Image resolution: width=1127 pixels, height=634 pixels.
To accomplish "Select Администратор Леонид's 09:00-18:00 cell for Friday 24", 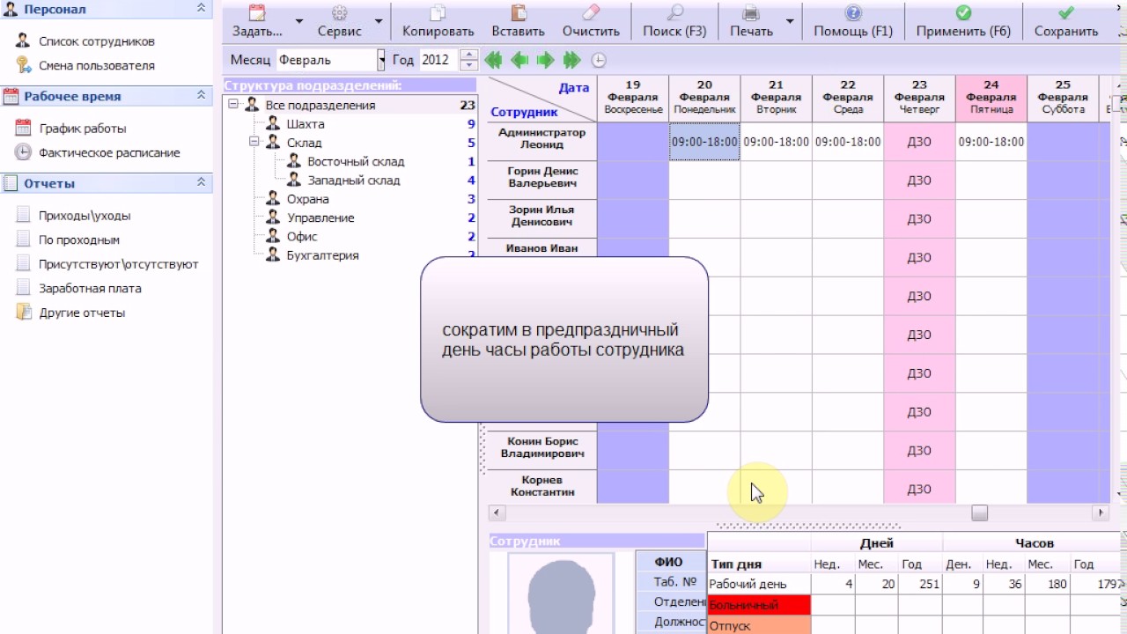I will pos(991,141).
